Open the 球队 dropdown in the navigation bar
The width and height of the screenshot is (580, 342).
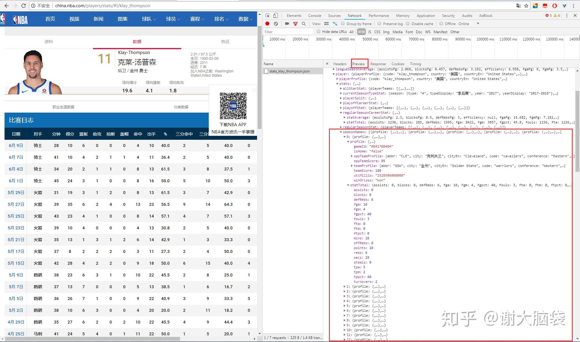click(149, 19)
